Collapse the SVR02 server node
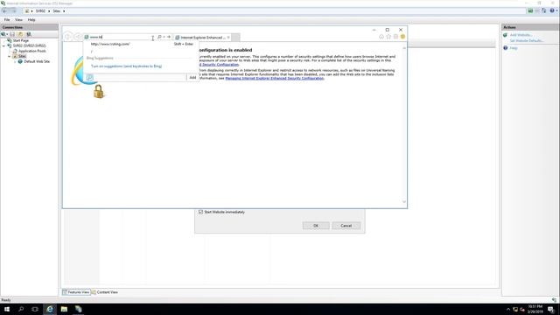Screen dimensions: 560x315 click(3, 45)
